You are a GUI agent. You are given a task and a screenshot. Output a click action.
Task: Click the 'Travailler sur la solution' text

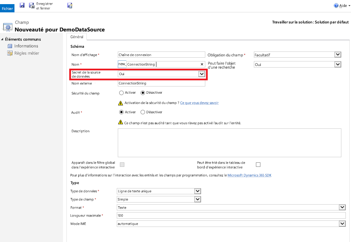(310, 22)
